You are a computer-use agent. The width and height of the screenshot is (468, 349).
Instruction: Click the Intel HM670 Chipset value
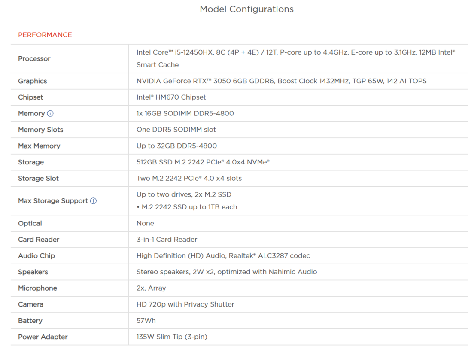(171, 97)
